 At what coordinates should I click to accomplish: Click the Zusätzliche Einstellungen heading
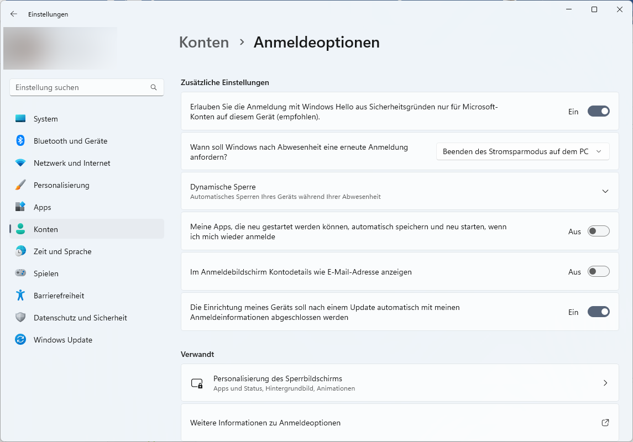point(225,82)
